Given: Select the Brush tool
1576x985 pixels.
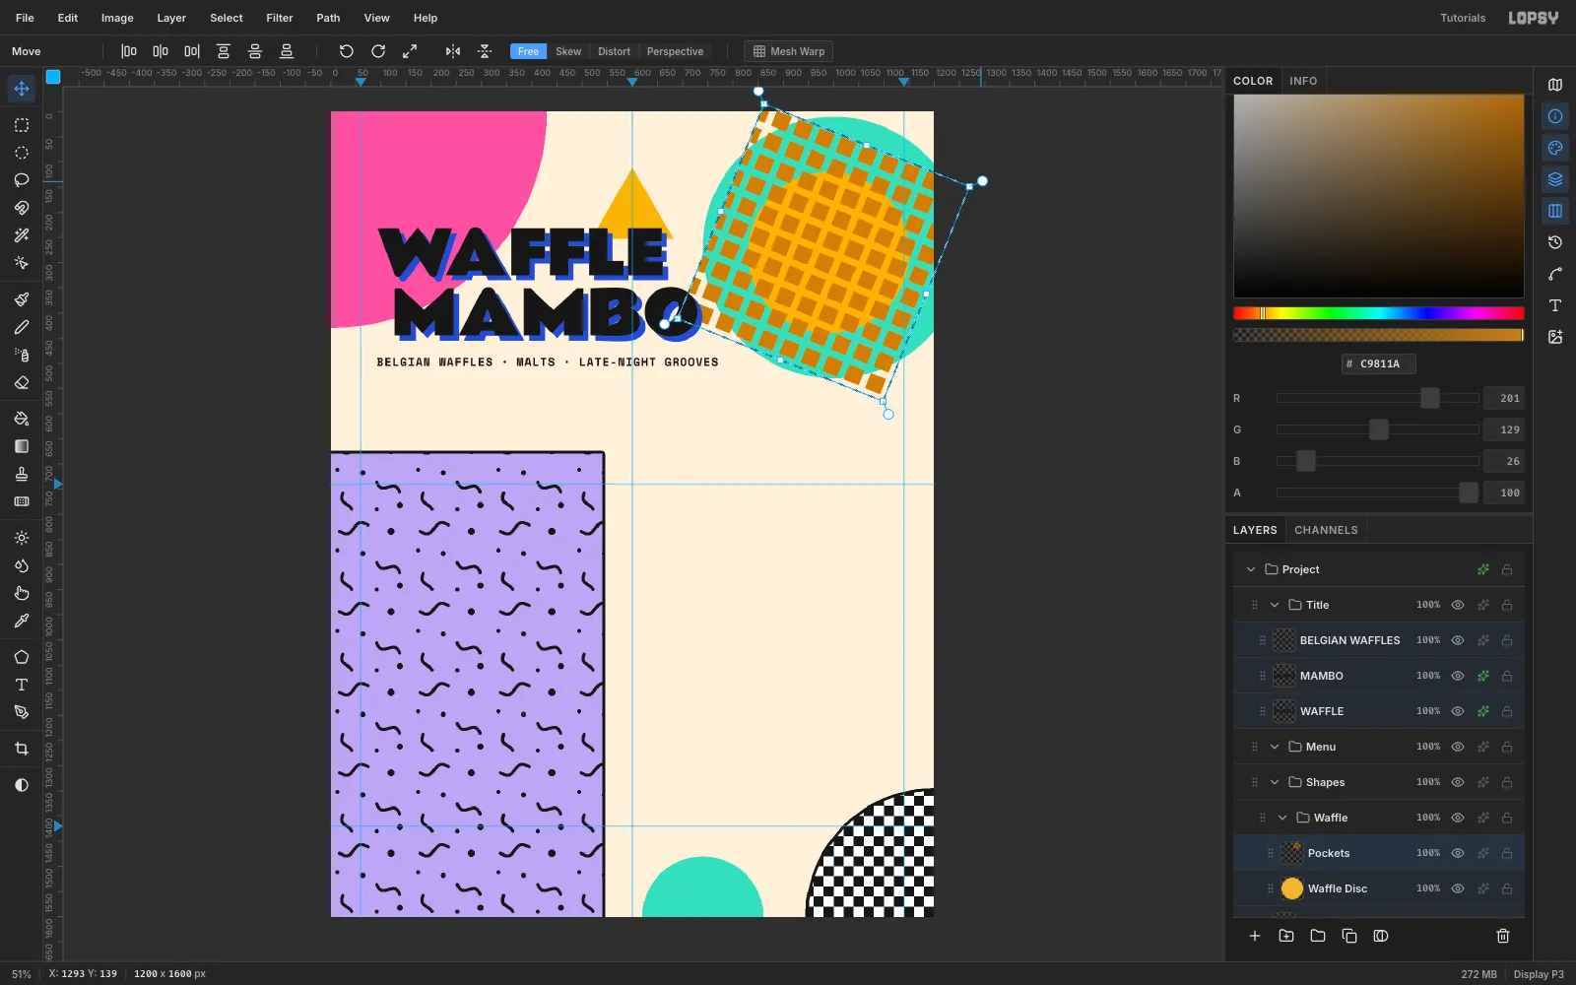Looking at the screenshot, I should [x=22, y=299].
